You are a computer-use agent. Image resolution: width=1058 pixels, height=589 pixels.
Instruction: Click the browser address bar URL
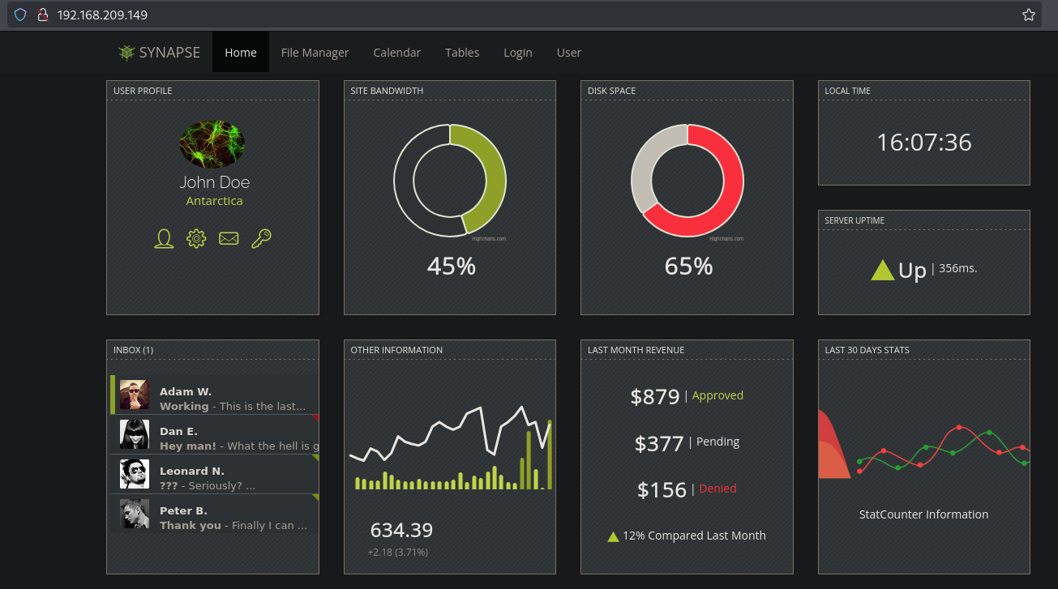point(102,15)
